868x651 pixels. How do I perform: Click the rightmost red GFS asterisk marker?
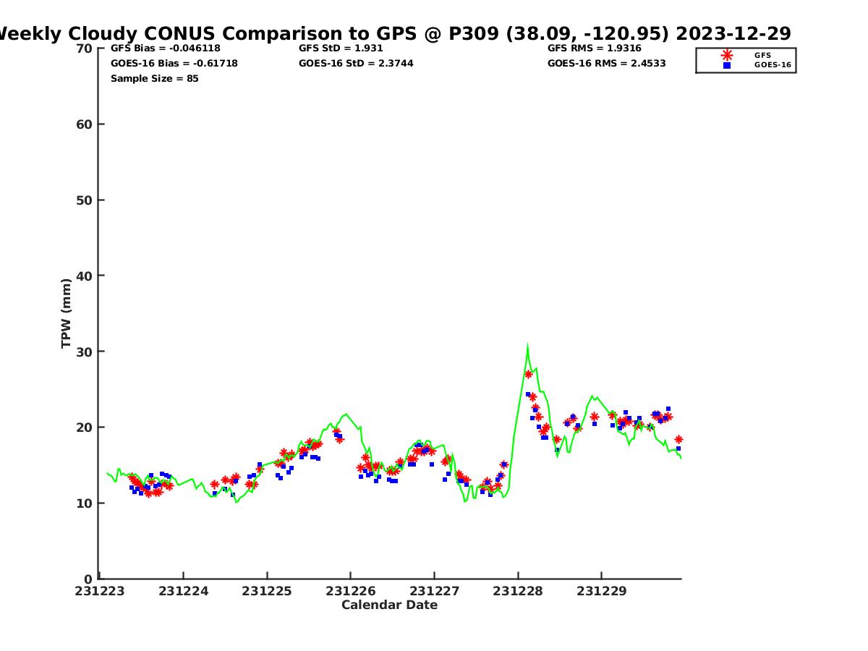click(x=678, y=439)
